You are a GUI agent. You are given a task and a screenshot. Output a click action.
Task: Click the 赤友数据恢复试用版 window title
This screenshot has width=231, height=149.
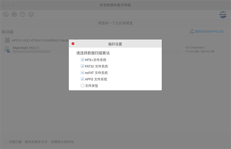point(115,5)
